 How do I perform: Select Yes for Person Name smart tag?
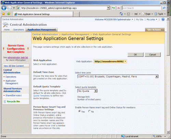pos(79,111)
